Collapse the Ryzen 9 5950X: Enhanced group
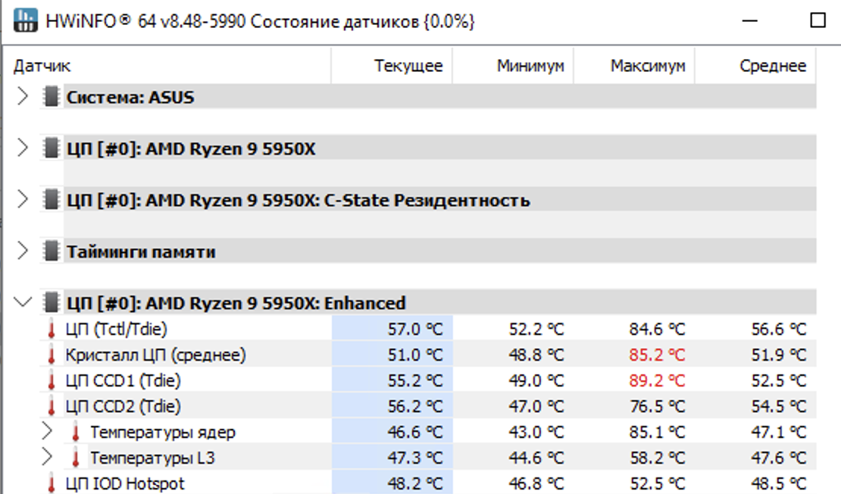Viewport: 841px width, 494px height. point(23,302)
